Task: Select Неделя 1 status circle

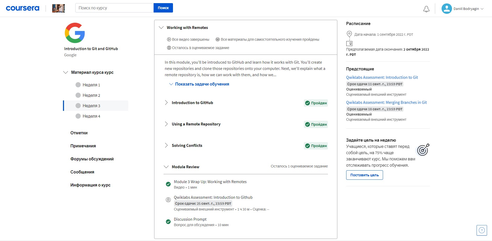Action: [x=78, y=85]
